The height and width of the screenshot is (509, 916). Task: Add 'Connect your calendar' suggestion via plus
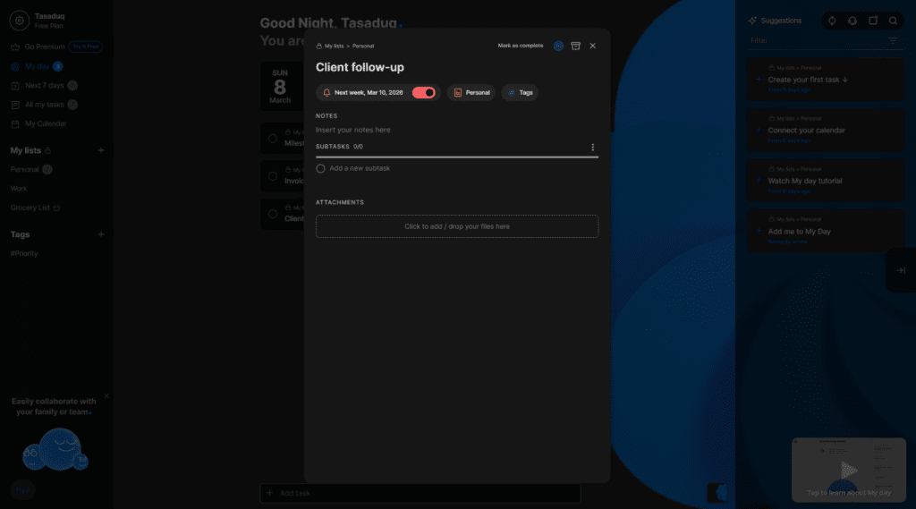pos(759,130)
